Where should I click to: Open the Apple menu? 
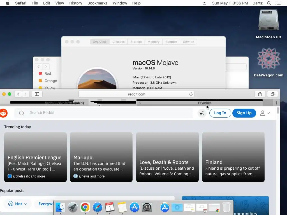click(8, 3)
